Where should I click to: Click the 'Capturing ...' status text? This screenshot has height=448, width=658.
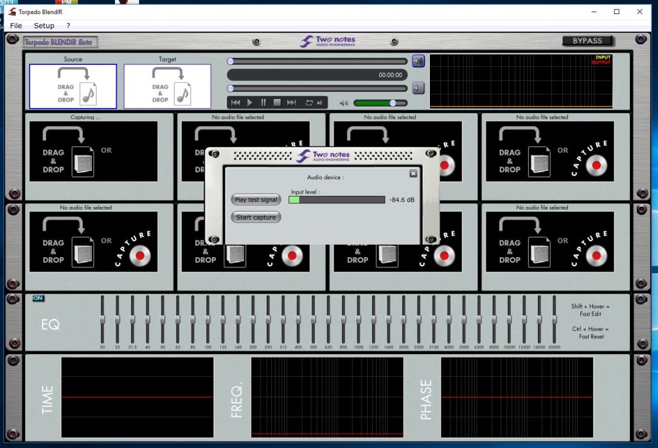click(x=85, y=117)
